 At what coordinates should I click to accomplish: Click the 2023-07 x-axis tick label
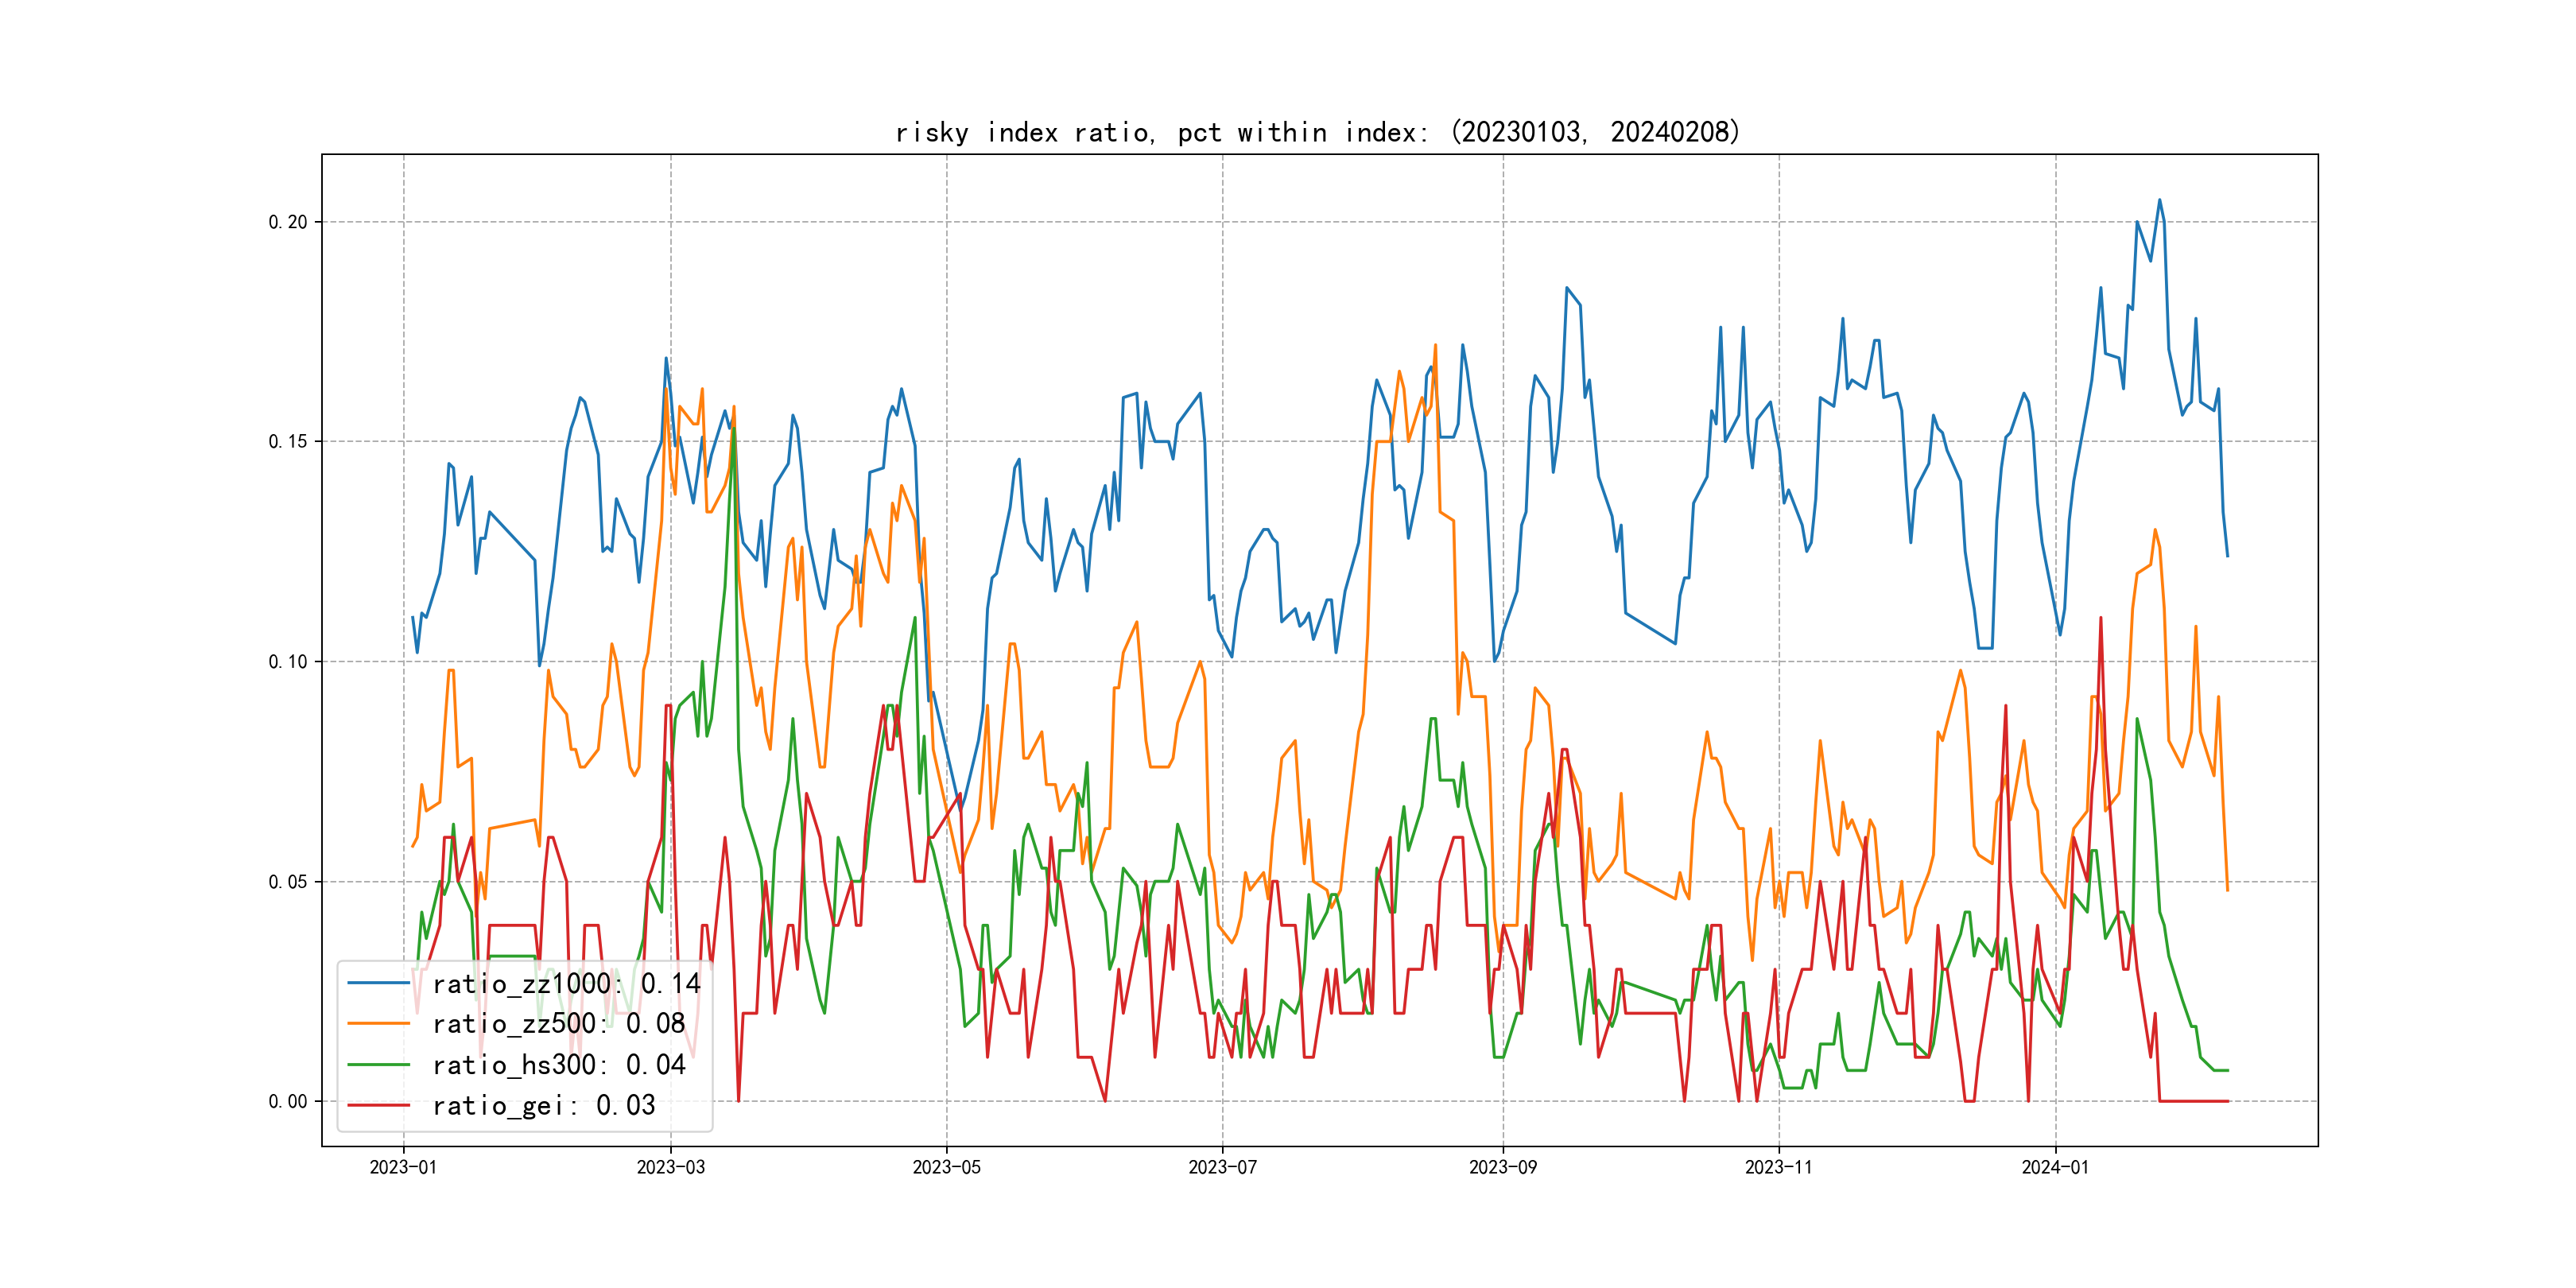click(x=1222, y=1167)
